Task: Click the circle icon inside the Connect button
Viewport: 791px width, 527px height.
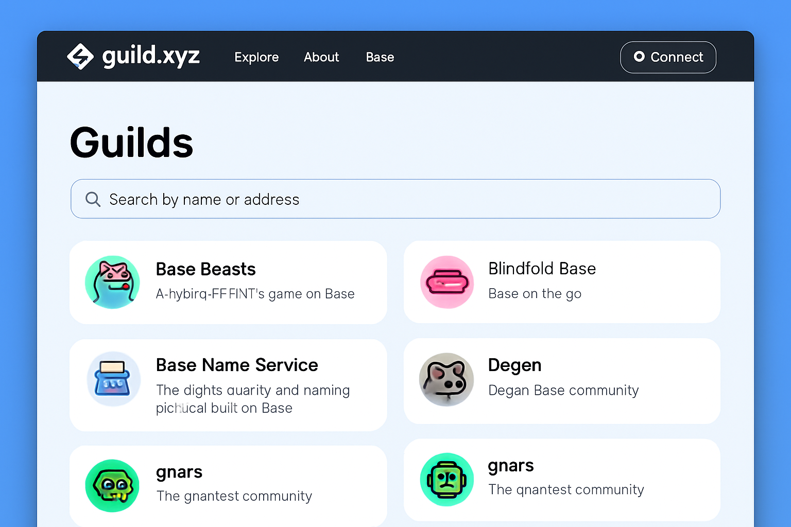Action: 640,57
